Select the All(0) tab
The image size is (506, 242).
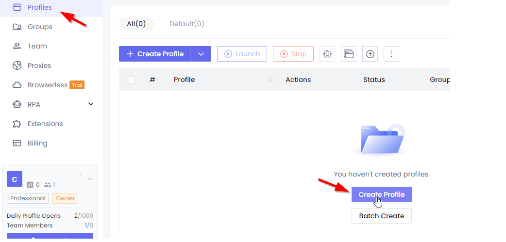coord(136,24)
